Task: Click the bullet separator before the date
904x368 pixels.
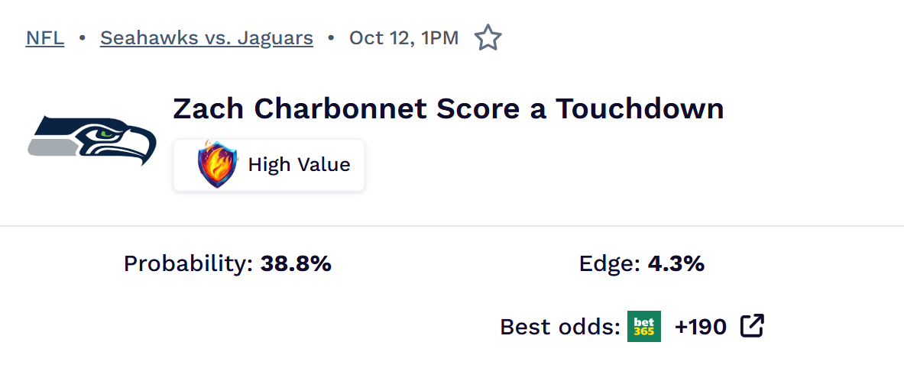Action: tap(331, 37)
